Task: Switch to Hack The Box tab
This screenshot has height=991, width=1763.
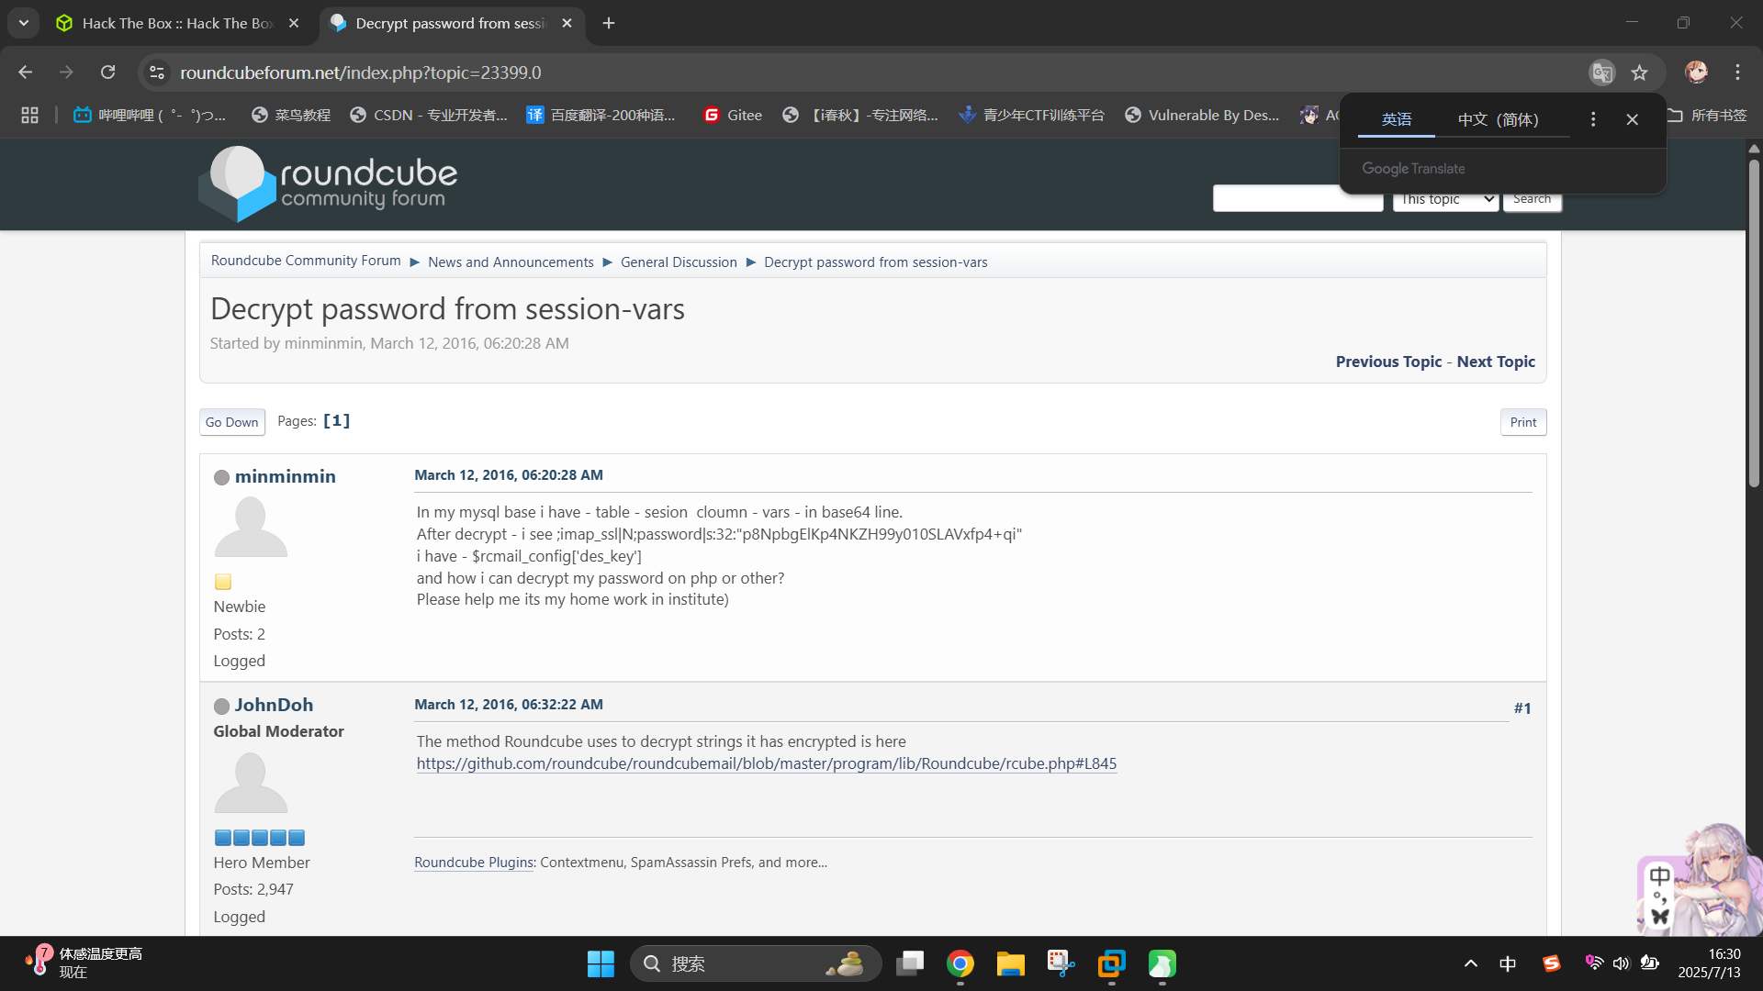Action: point(177,23)
